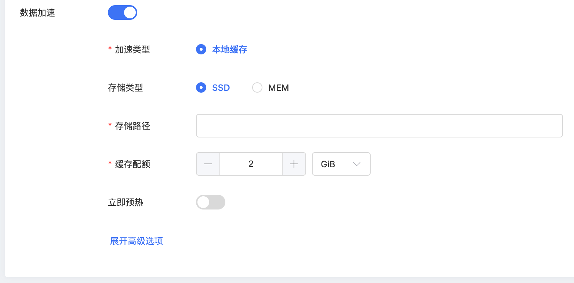Click the 缓存配额 field label
574x283 pixels.
point(132,164)
